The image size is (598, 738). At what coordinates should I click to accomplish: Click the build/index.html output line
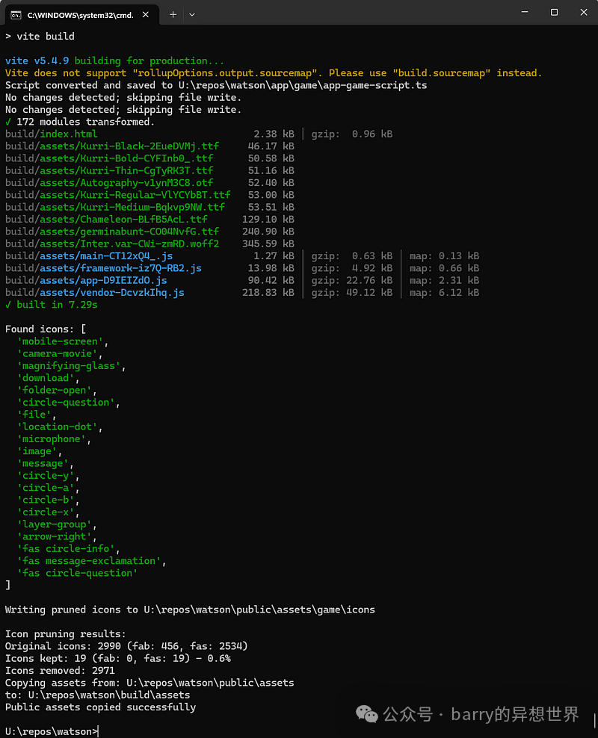(x=51, y=134)
